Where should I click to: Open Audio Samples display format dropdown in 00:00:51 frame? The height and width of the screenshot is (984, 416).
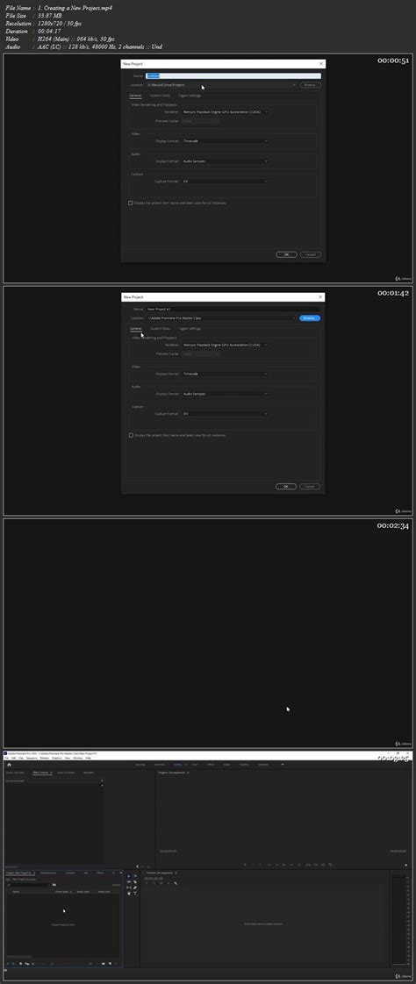pyautogui.click(x=225, y=161)
